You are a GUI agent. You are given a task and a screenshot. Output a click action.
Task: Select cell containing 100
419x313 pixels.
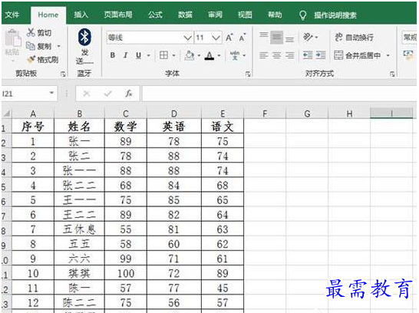tap(126, 273)
